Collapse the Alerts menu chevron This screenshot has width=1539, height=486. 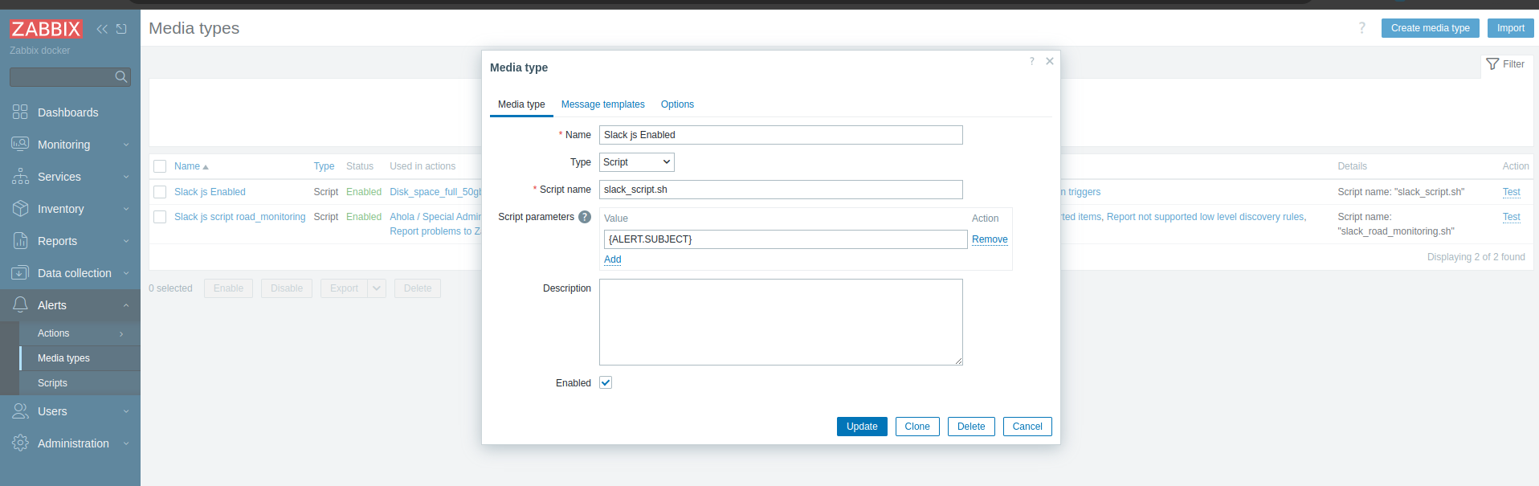126,305
